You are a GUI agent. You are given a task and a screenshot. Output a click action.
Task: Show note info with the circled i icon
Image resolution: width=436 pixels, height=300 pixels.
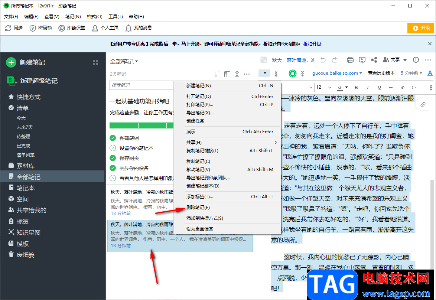tap(416, 60)
